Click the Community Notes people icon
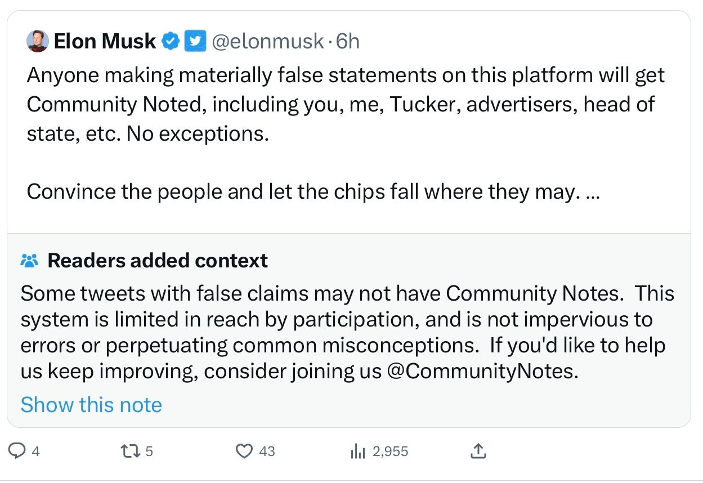 click(x=29, y=261)
